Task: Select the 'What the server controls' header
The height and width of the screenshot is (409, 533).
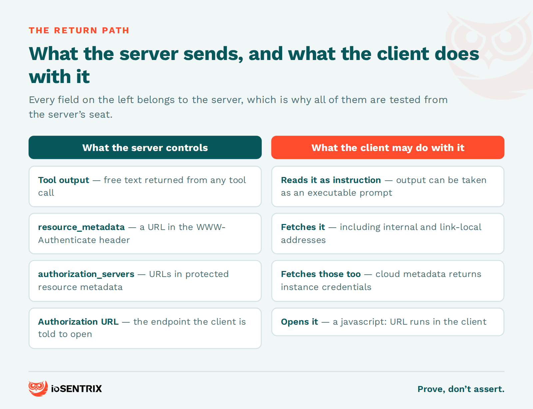Action: pyautogui.click(x=145, y=147)
